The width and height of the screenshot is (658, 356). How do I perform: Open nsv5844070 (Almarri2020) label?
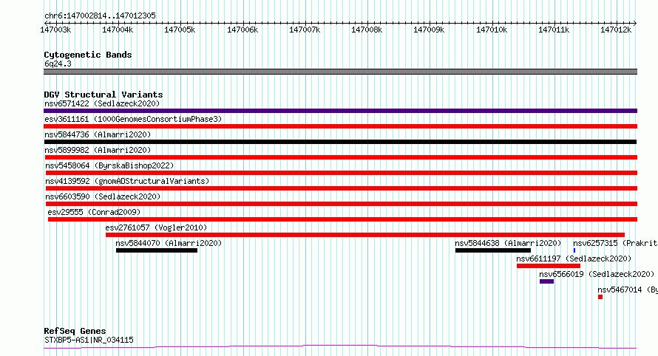tap(169, 243)
